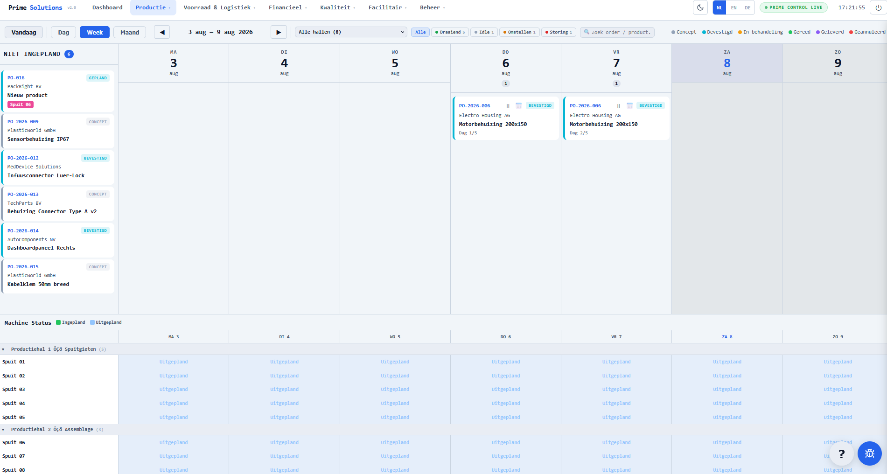
Task: Filter machines by Storing status
Action: (559, 32)
